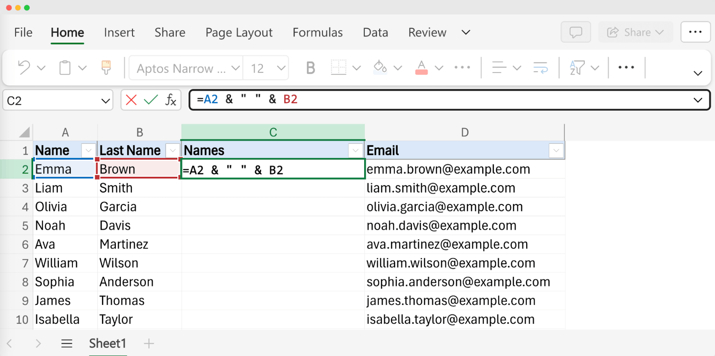This screenshot has height=356, width=715.
Task: Open the Comments icon near Share
Action: (x=575, y=32)
